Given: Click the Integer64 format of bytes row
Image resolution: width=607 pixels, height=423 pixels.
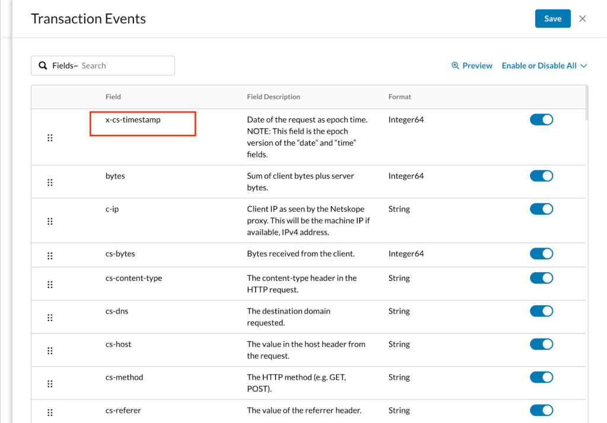Looking at the screenshot, I should coord(406,176).
